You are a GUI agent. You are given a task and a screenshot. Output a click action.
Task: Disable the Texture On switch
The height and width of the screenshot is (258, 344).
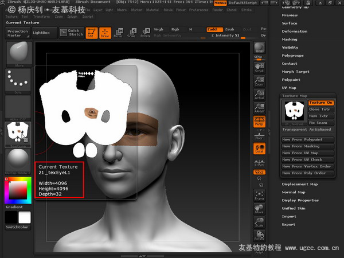(x=321, y=103)
